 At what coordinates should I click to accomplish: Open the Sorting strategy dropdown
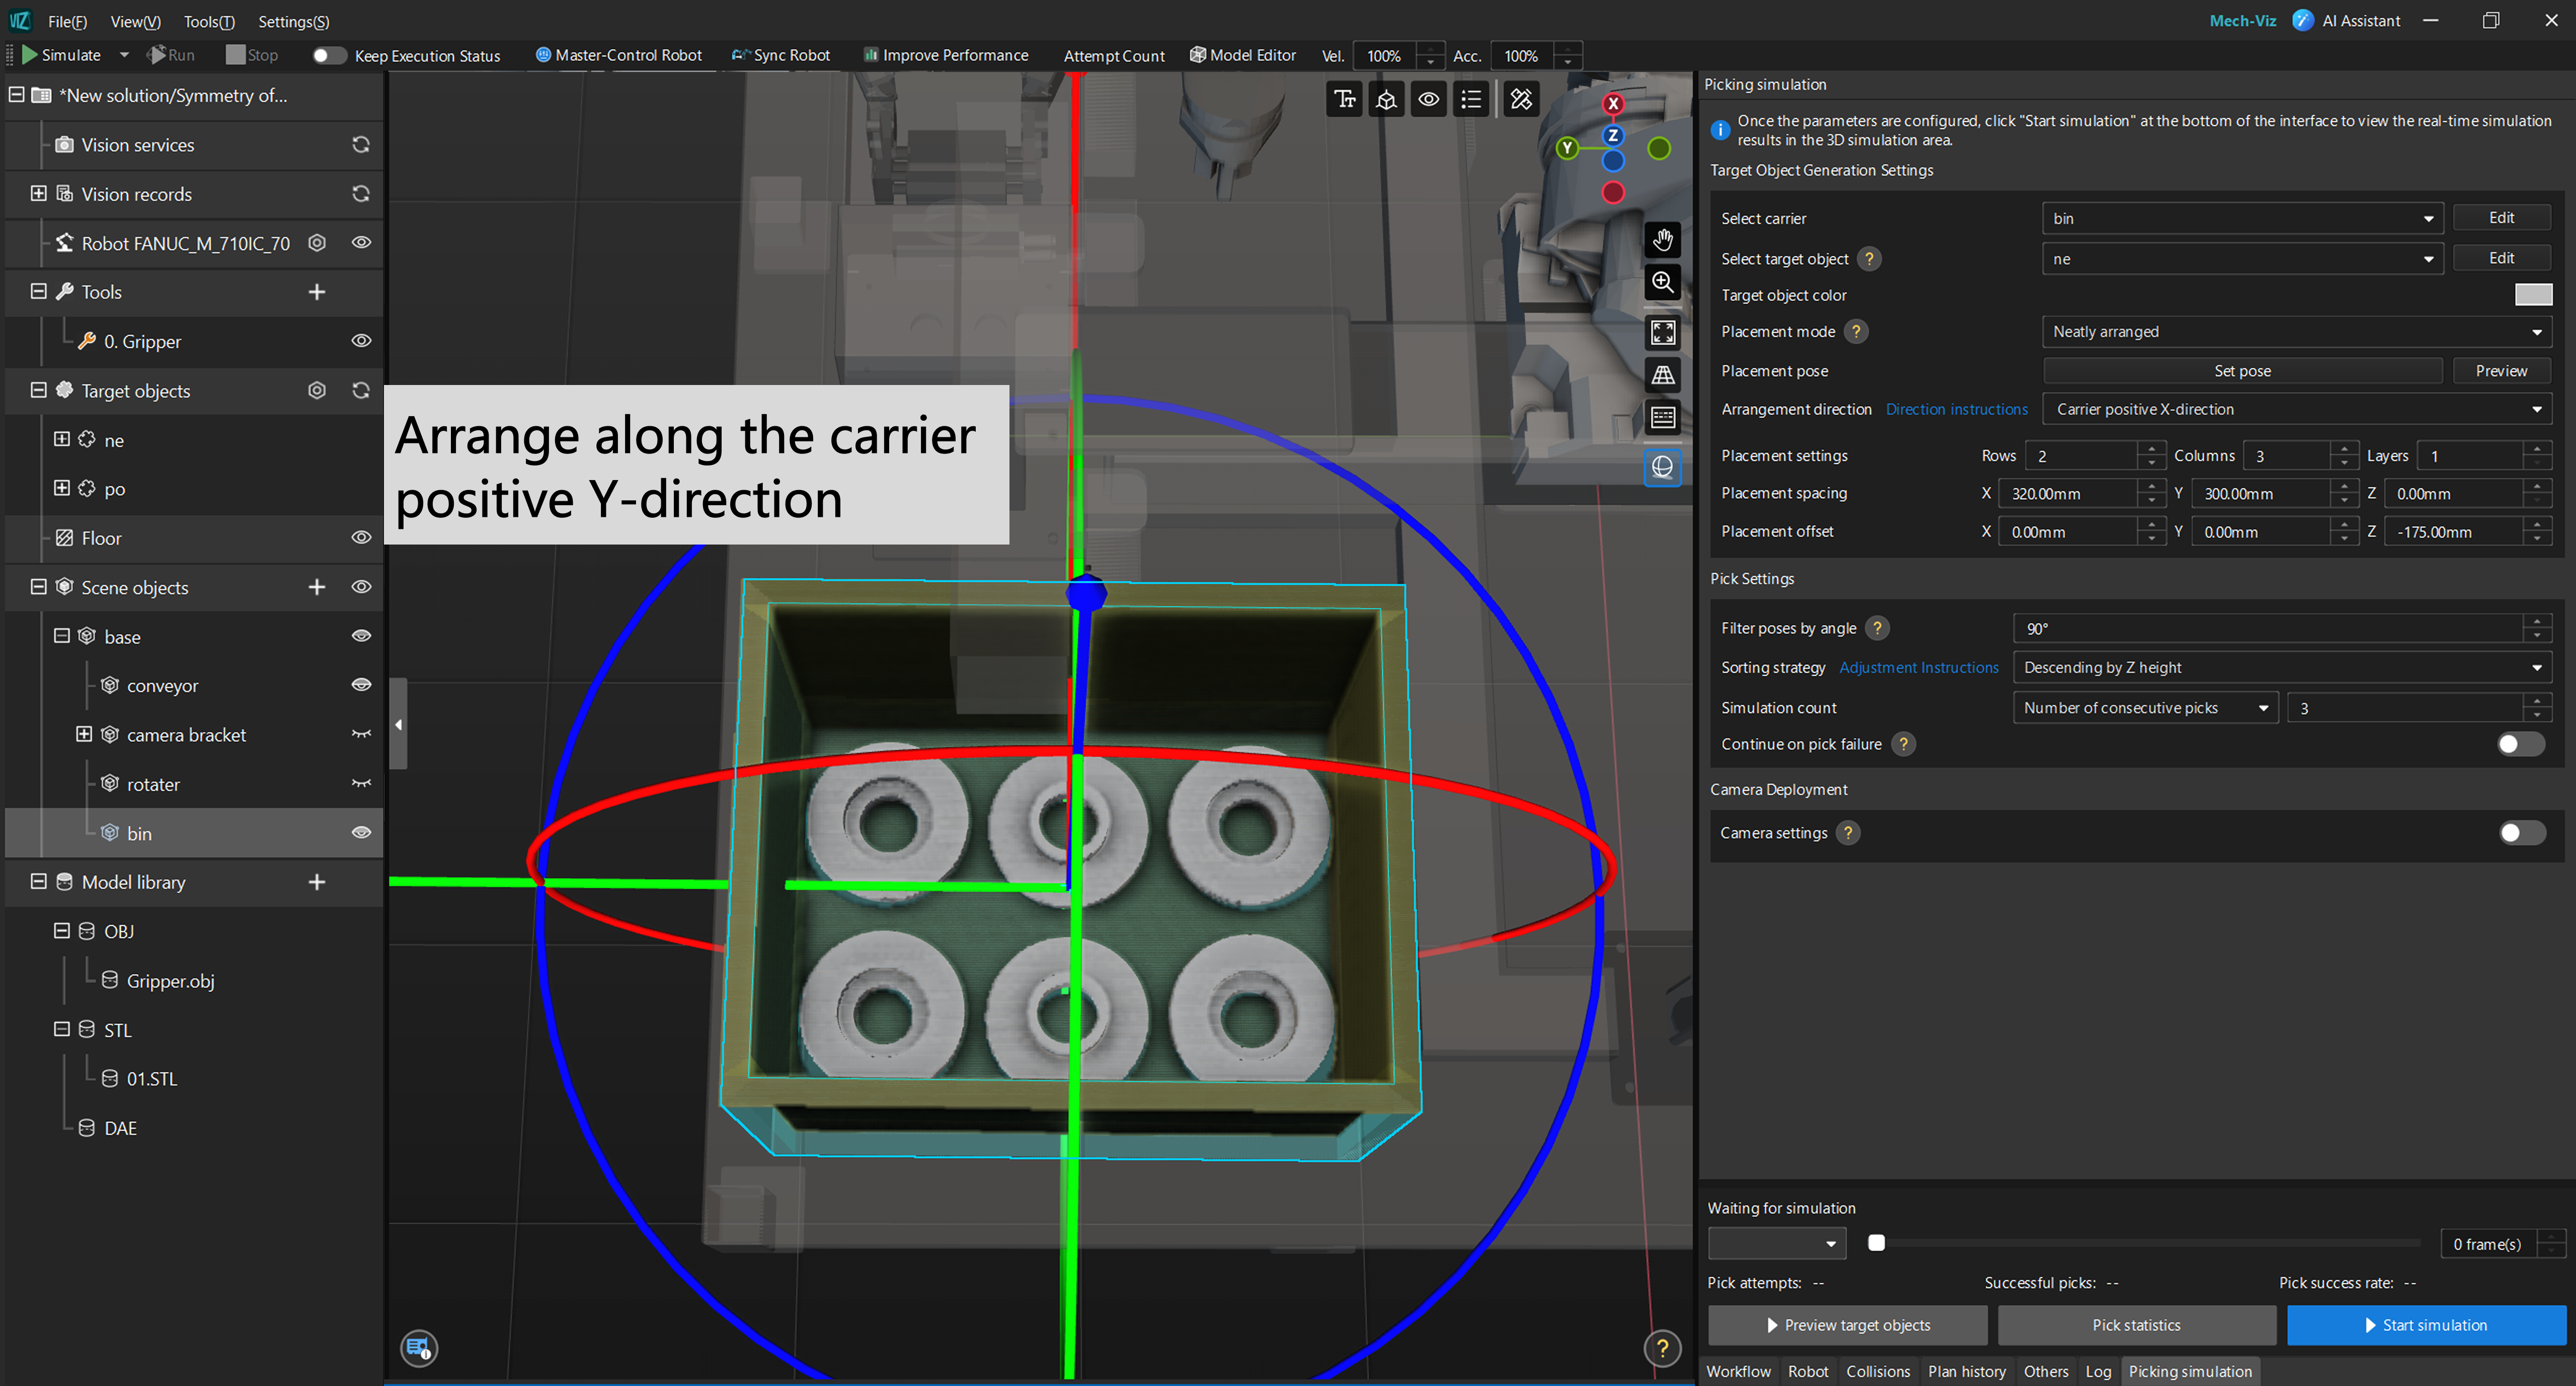click(2281, 667)
